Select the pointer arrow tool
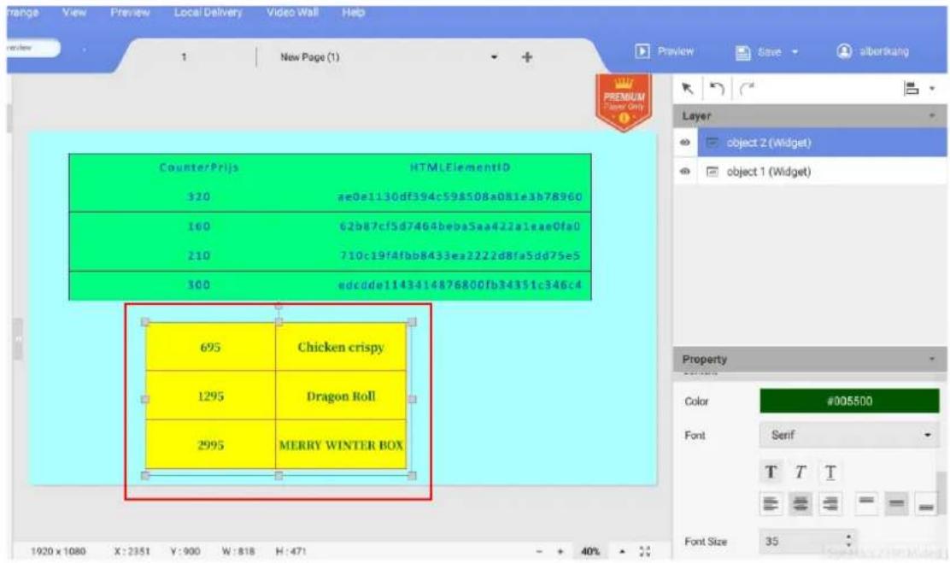Viewport: 950px width, 563px height. pos(687,89)
